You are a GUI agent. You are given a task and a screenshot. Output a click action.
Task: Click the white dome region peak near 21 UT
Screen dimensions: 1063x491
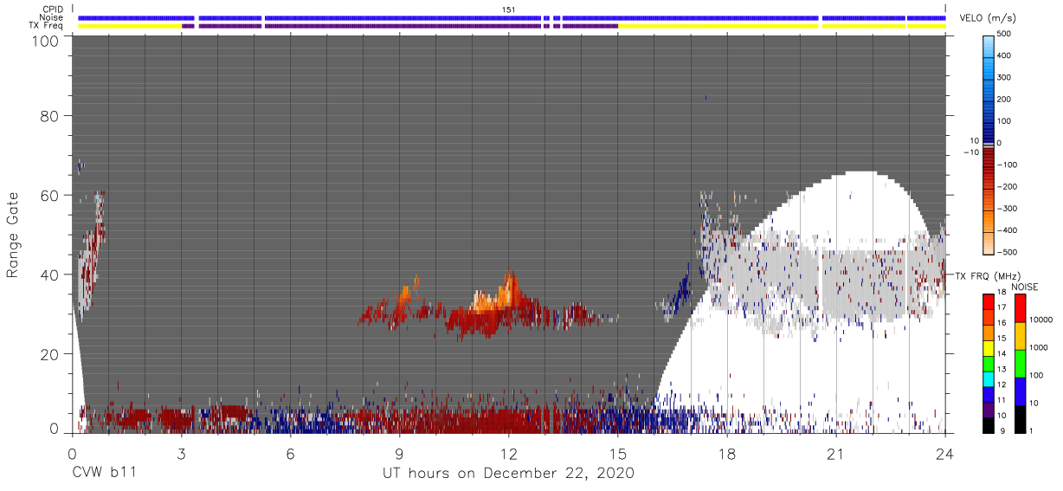(857, 178)
